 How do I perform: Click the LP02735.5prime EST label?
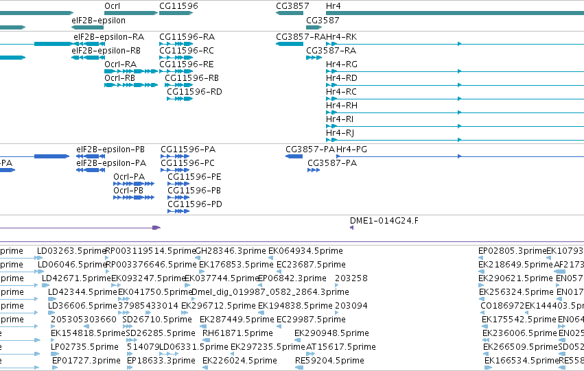[84, 347]
